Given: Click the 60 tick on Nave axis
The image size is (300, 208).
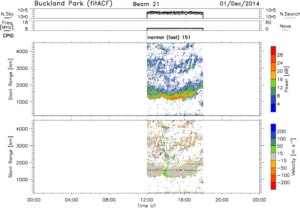Looking at the screenshot, I should point(268,23).
